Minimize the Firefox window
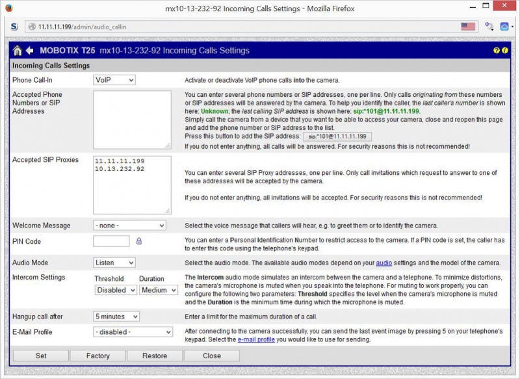520x379 pixels. (473, 6)
